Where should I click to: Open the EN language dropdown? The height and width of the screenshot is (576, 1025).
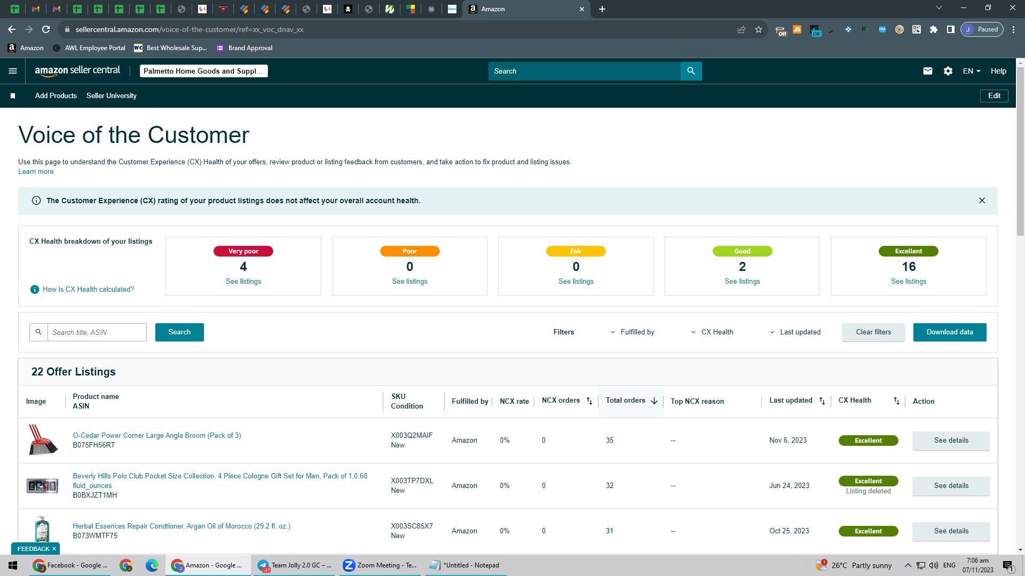[972, 71]
